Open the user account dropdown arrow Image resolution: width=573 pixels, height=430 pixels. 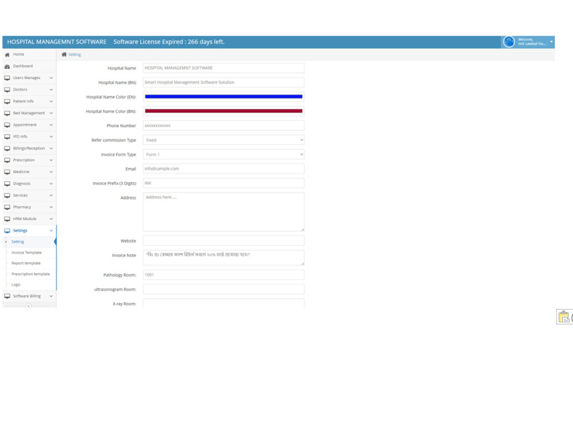click(551, 42)
